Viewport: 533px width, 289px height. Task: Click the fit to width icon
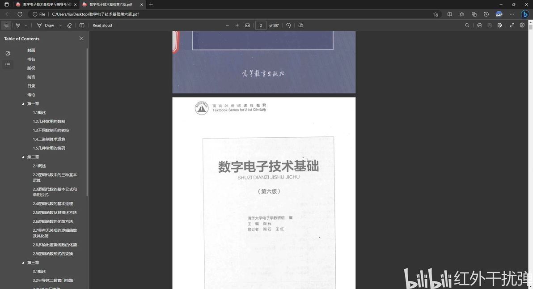coord(247,25)
